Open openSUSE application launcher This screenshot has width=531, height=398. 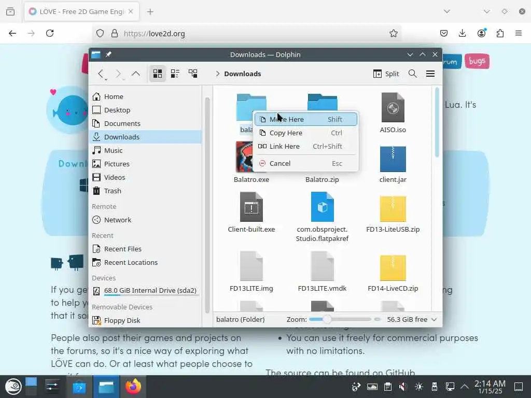[x=13, y=387]
